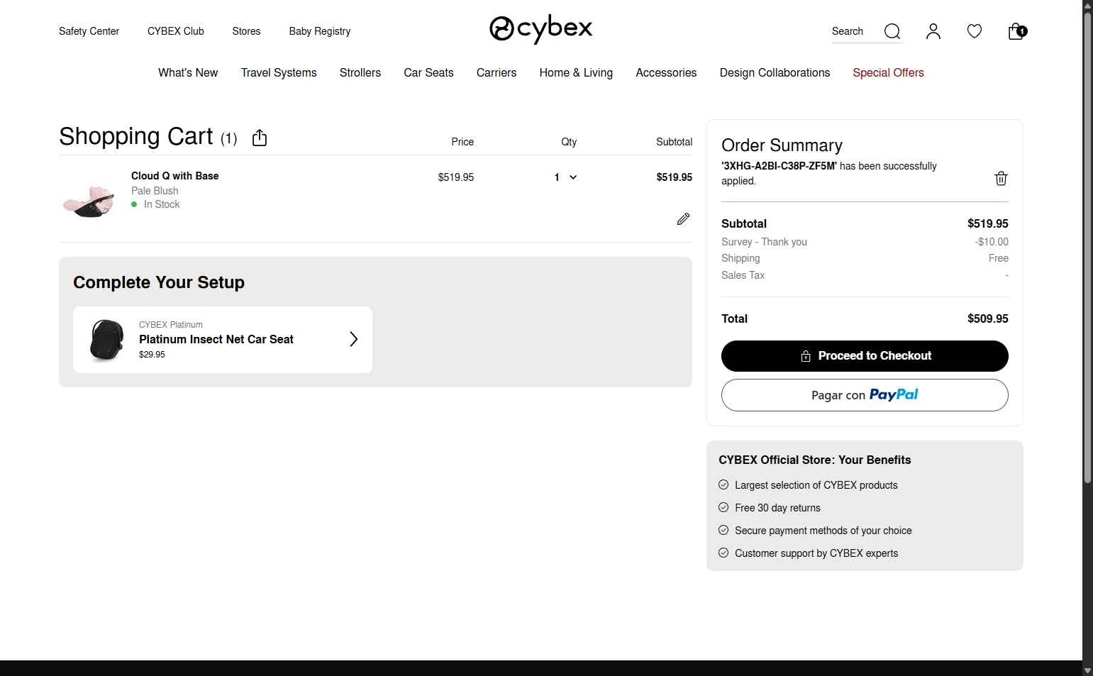Open Baby Registry link
Viewport: 1093px width, 676px height.
(x=320, y=31)
